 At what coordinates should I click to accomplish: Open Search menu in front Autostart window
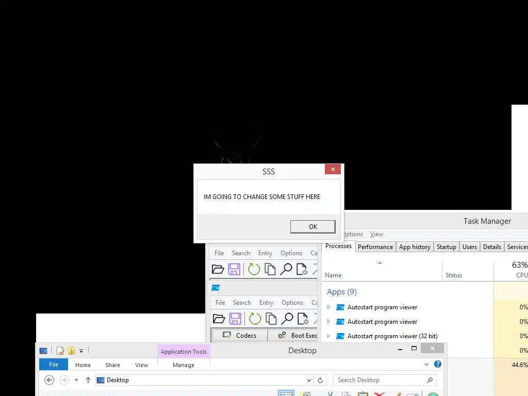242,302
